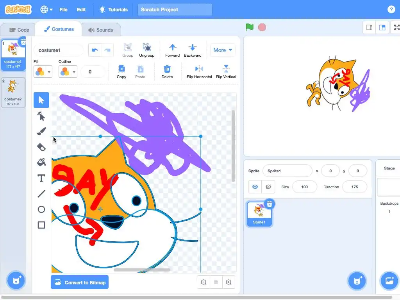
Task: Select the Line tool
Action: pos(41,194)
